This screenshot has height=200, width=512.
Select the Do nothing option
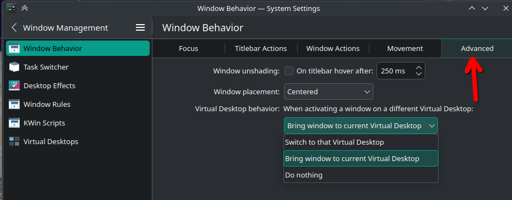point(361,175)
